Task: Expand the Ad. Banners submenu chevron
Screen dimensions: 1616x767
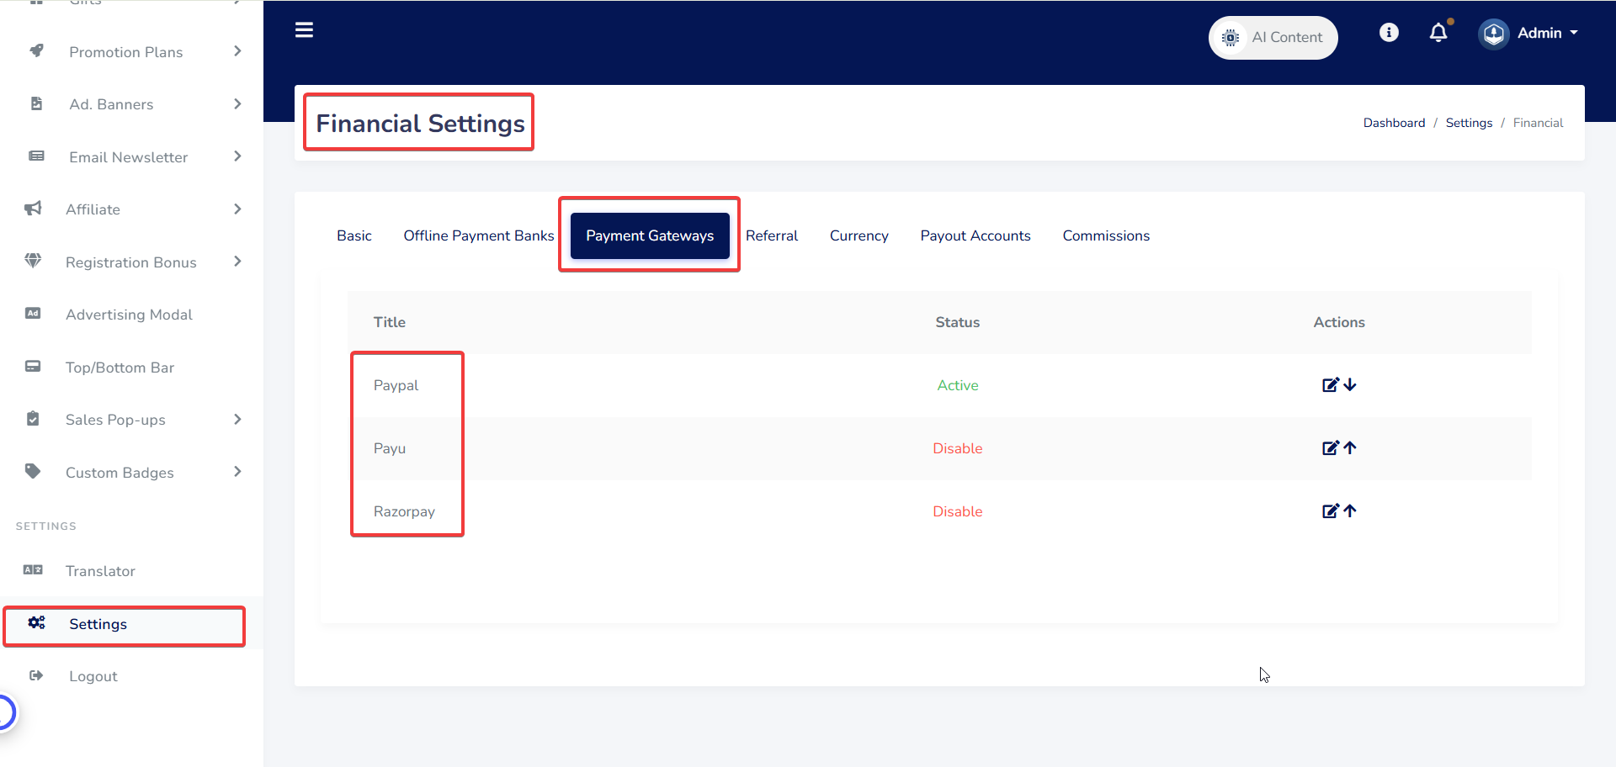Action: [x=237, y=104]
